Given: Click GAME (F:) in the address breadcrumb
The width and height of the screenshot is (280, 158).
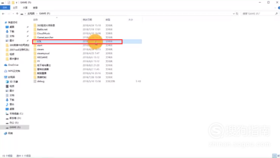Looking at the screenshot, I should pos(45,14).
